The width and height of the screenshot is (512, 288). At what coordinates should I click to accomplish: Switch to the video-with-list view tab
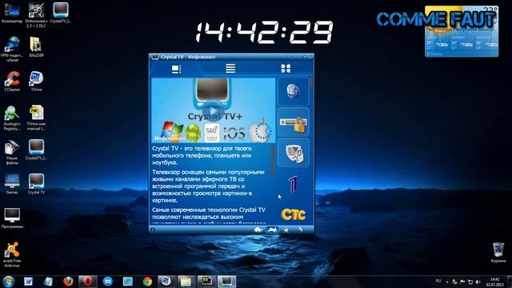(176, 69)
